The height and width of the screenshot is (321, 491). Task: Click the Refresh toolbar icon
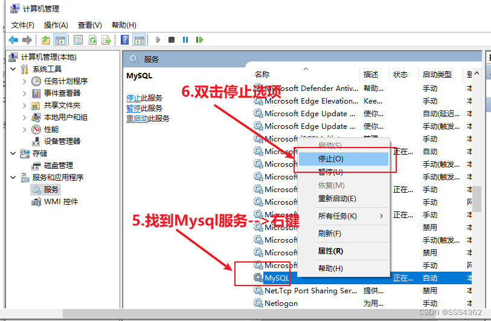pos(92,40)
